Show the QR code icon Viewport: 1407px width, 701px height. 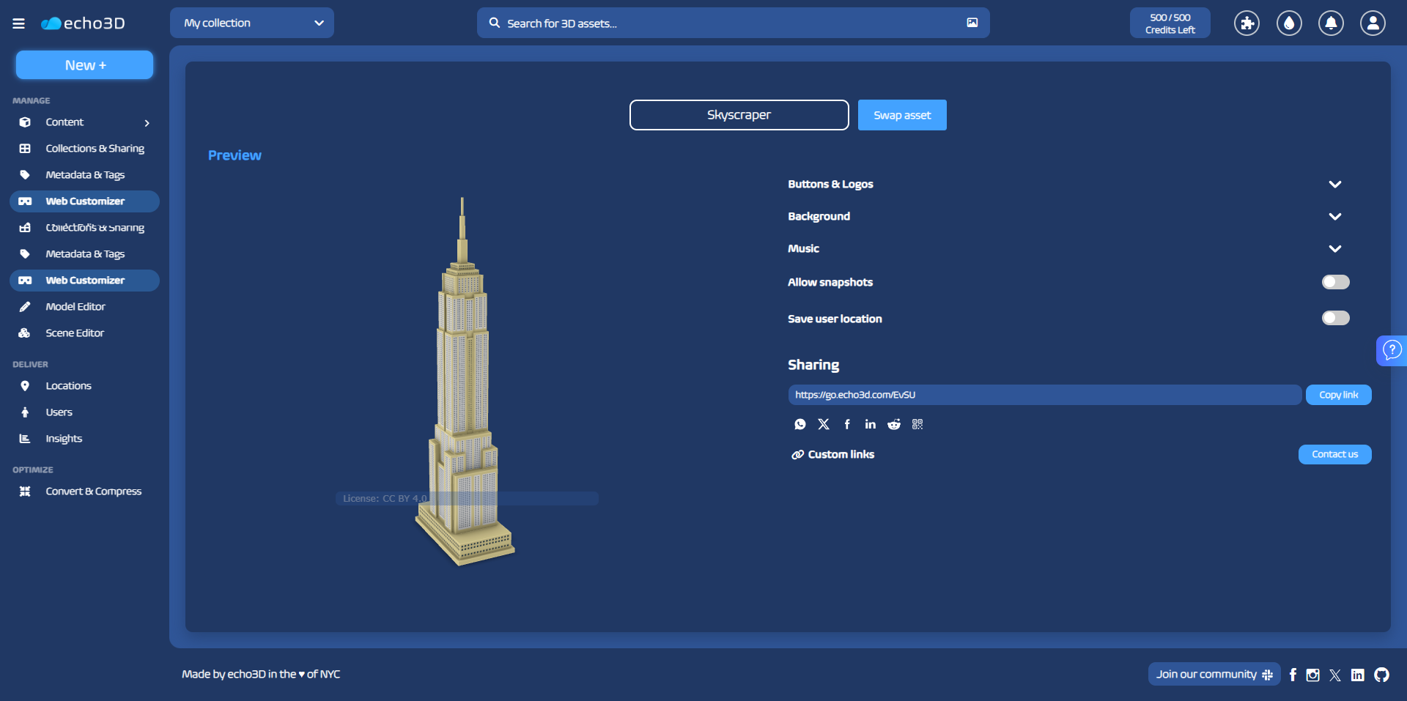917,424
